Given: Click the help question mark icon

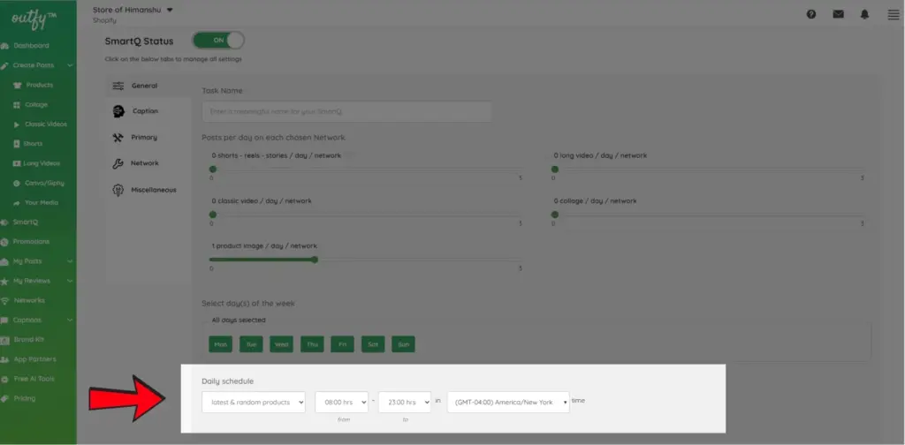Looking at the screenshot, I should tap(811, 14).
